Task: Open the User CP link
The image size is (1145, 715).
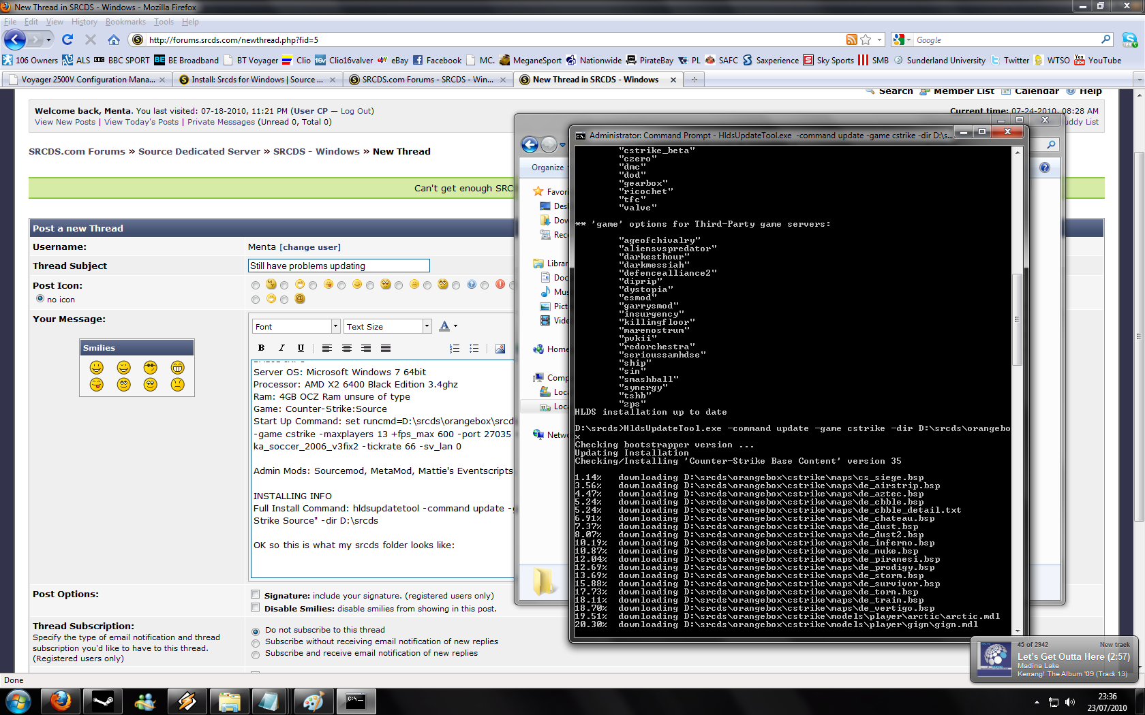Action: [x=311, y=111]
